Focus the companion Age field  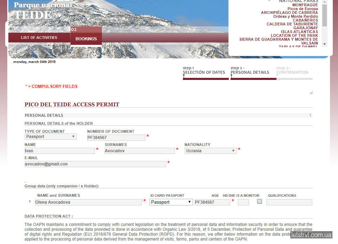pos(243,202)
